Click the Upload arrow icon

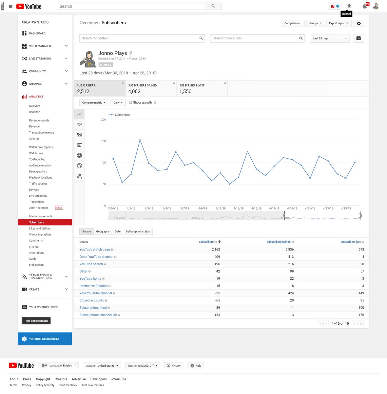pos(349,6)
